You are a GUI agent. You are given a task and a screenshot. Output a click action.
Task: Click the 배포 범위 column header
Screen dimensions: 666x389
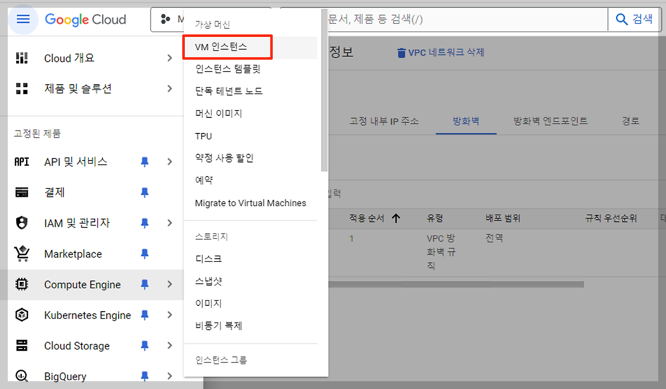(x=503, y=218)
